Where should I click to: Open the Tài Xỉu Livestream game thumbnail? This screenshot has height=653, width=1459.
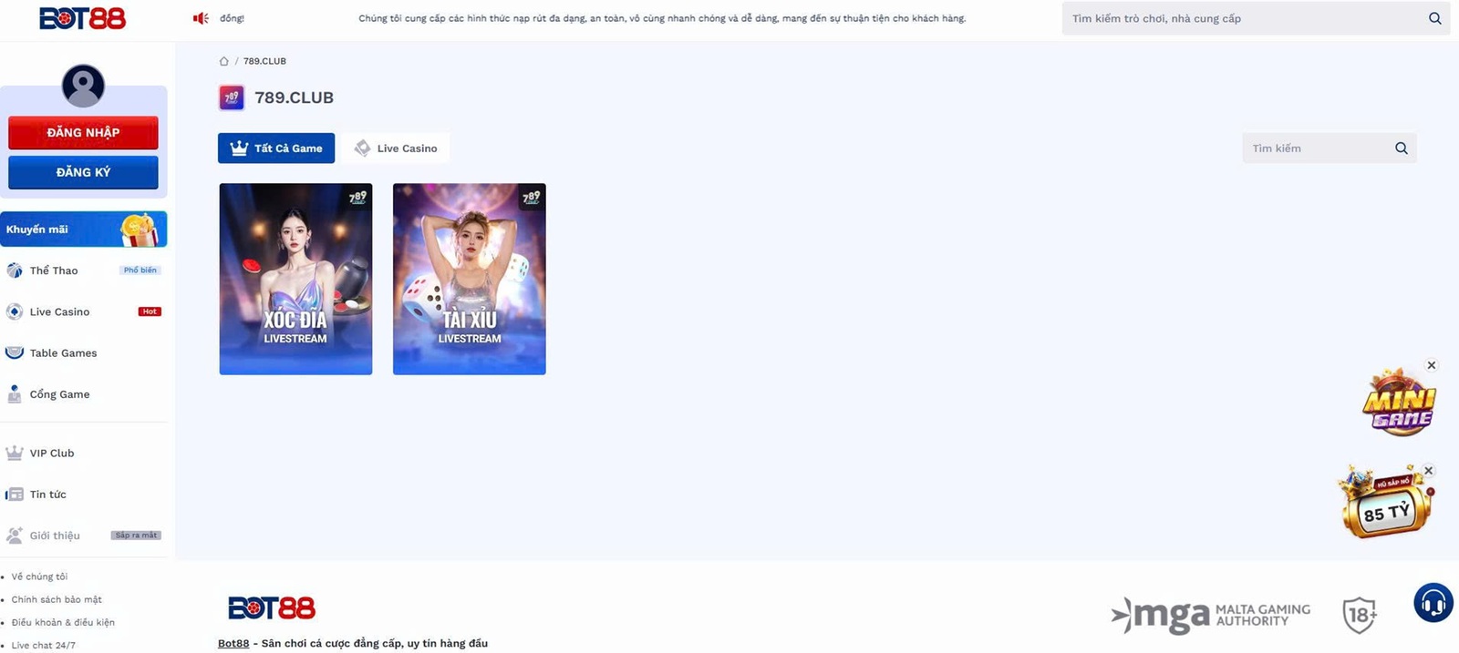[469, 279]
